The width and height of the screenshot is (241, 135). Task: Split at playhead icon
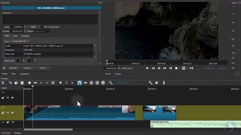pos(53,83)
